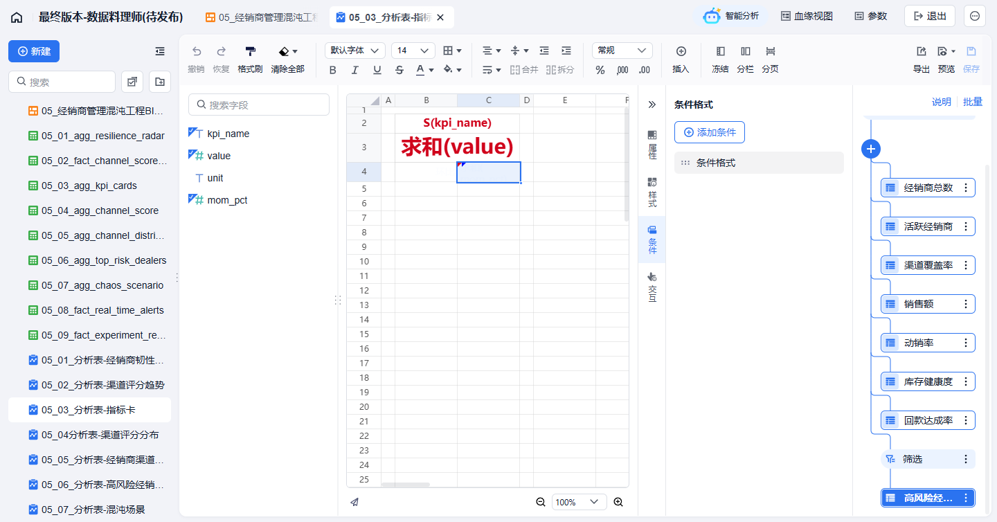Image resolution: width=997 pixels, height=522 pixels.
Task: Open options for 经销商总数 step
Action: click(x=966, y=188)
